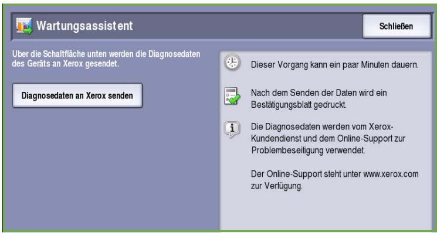Click the Schließen button
The image size is (437, 233).
[x=397, y=26]
